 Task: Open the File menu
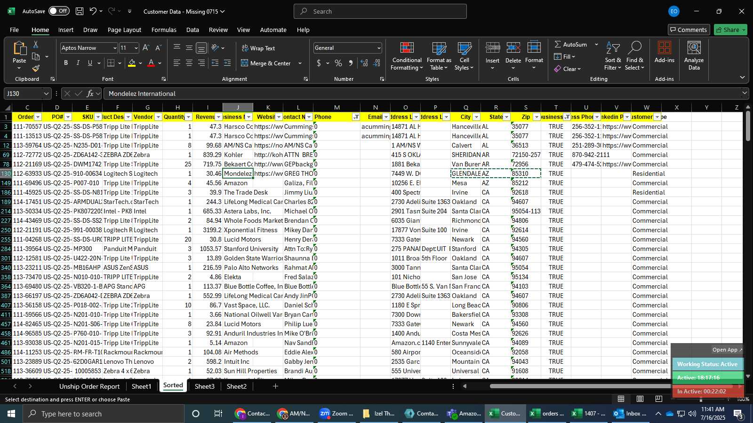click(15, 30)
